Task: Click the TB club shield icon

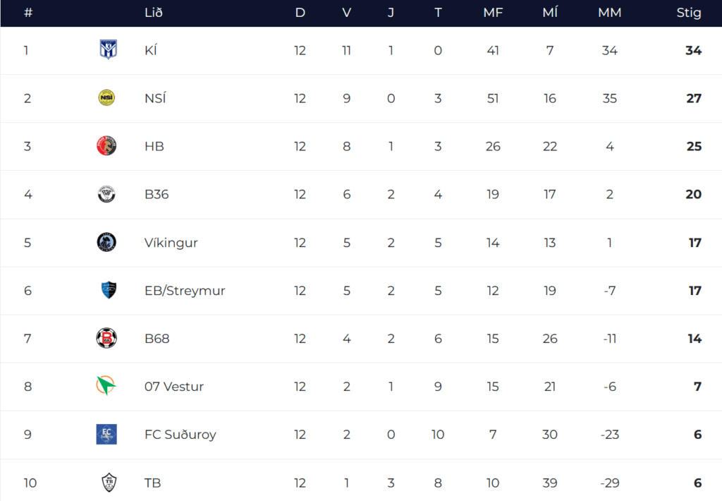Action: pyautogui.click(x=107, y=483)
